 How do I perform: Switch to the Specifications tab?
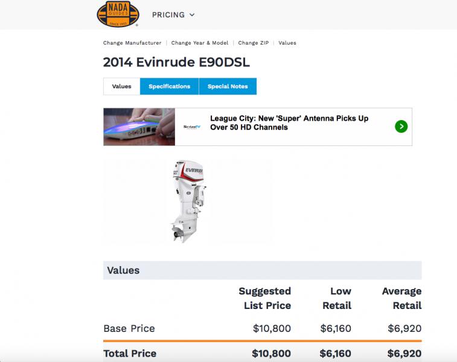pyautogui.click(x=169, y=86)
